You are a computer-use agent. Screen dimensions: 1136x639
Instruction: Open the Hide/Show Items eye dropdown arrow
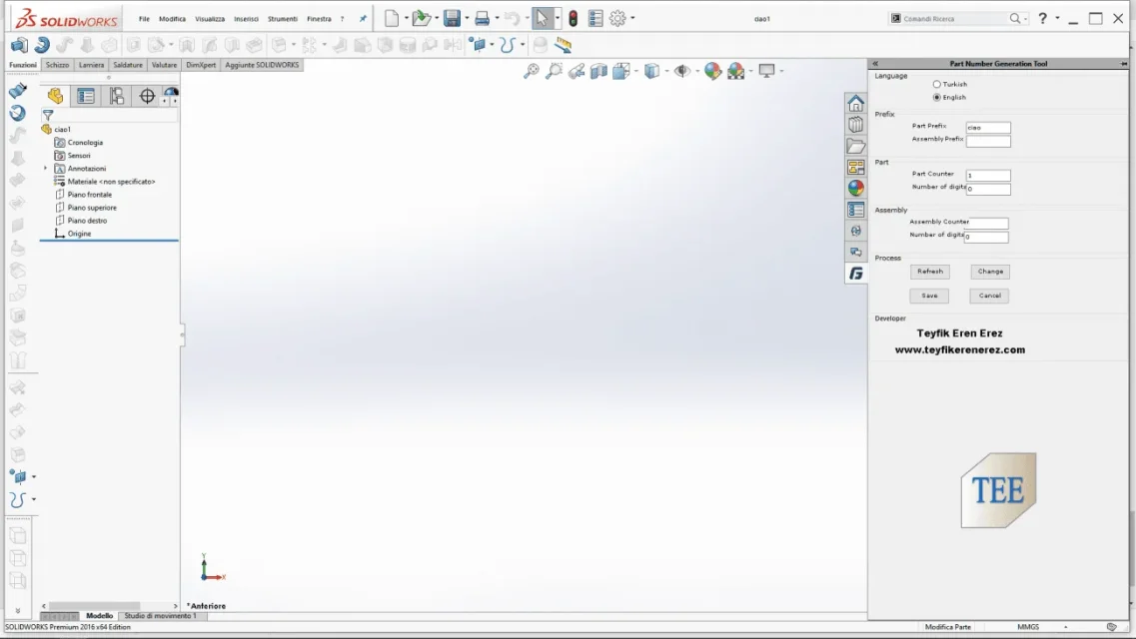(x=696, y=71)
